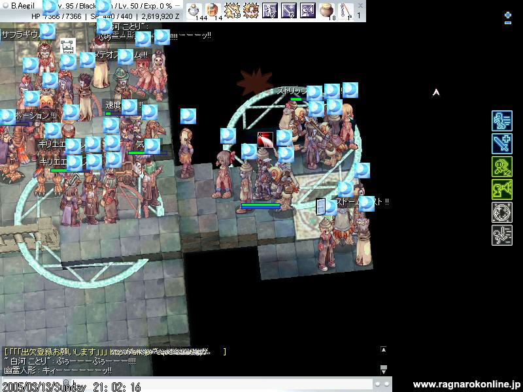This screenshot has width=523, height=392.
Task: Click the green loud-voice status icon
Action: pos(502,189)
